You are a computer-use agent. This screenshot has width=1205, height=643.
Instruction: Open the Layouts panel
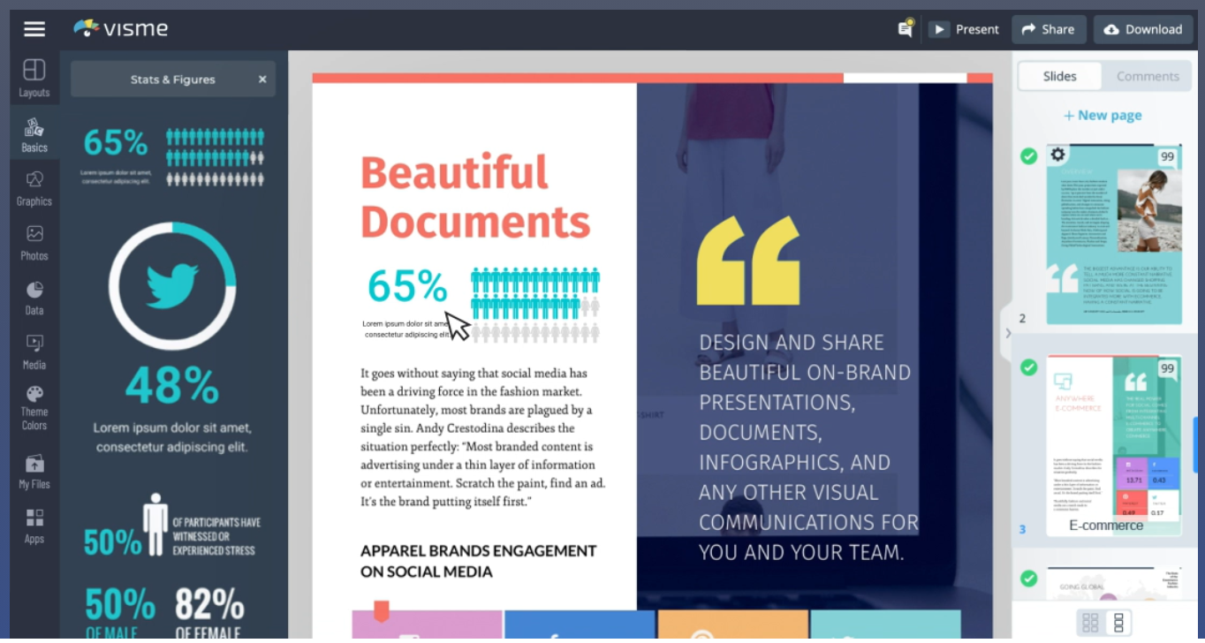point(34,78)
